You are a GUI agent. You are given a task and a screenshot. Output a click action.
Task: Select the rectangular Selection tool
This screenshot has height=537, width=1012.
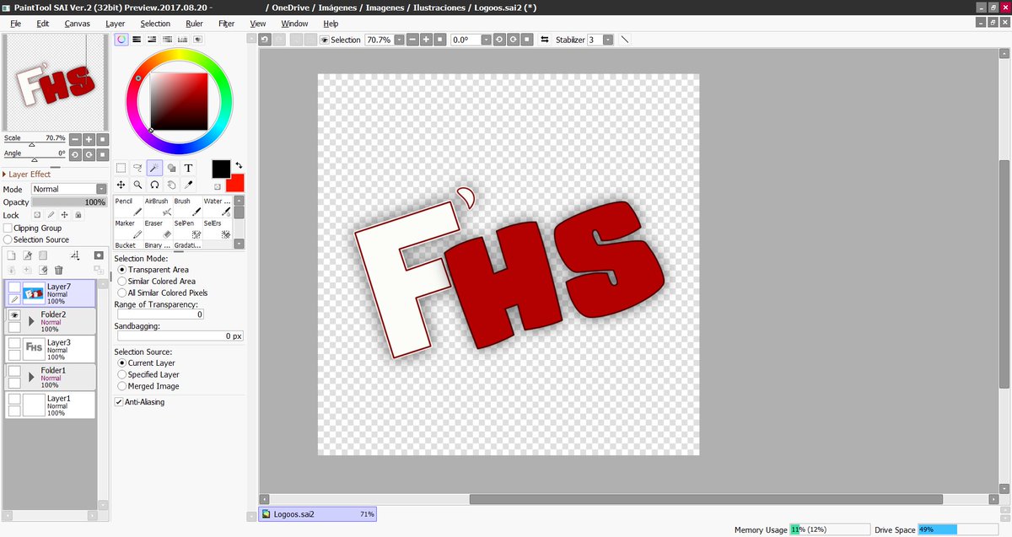coord(121,168)
